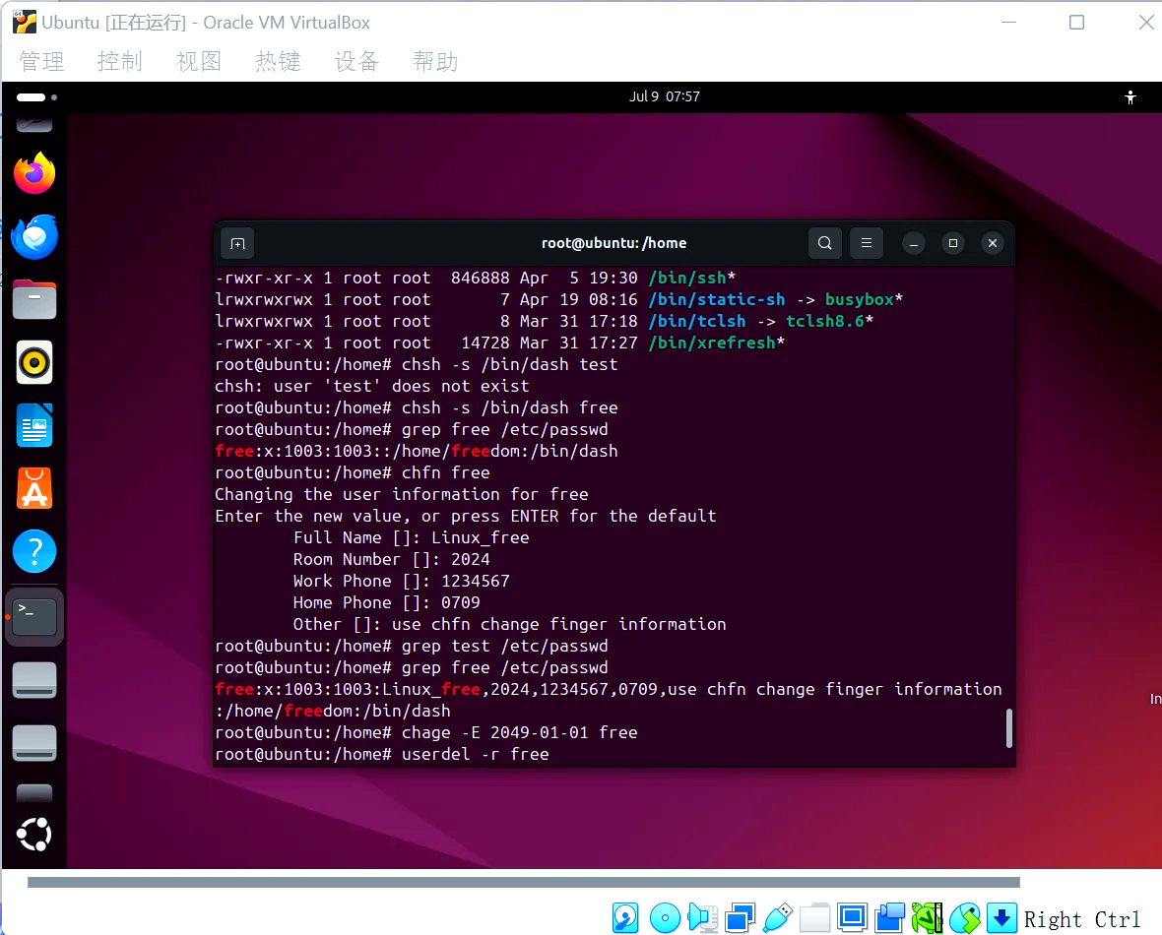Click 'chsh: user 'test' does not exist'
Screen dimensions: 1162x935
(x=372, y=386)
